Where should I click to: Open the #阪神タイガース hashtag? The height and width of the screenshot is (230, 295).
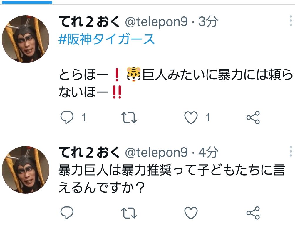tap(106, 39)
